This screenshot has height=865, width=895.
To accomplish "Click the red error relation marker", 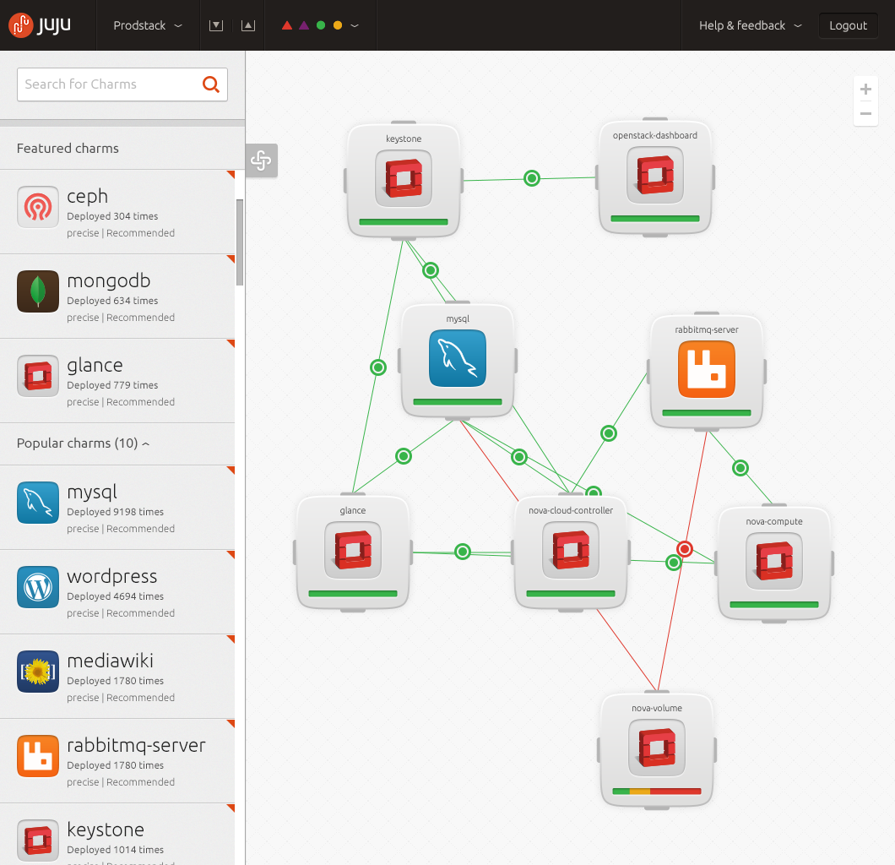I will coord(685,549).
